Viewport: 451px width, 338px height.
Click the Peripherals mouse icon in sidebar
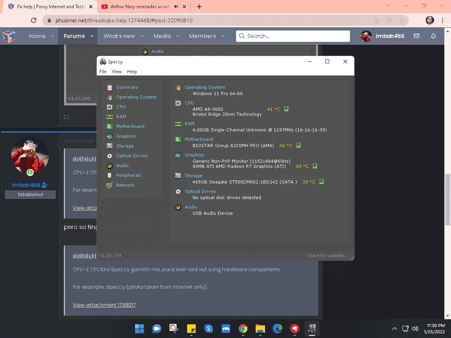pos(109,175)
